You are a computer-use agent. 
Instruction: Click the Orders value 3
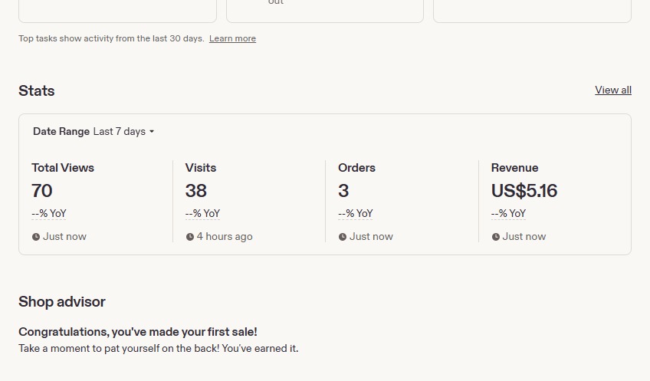pyautogui.click(x=343, y=191)
